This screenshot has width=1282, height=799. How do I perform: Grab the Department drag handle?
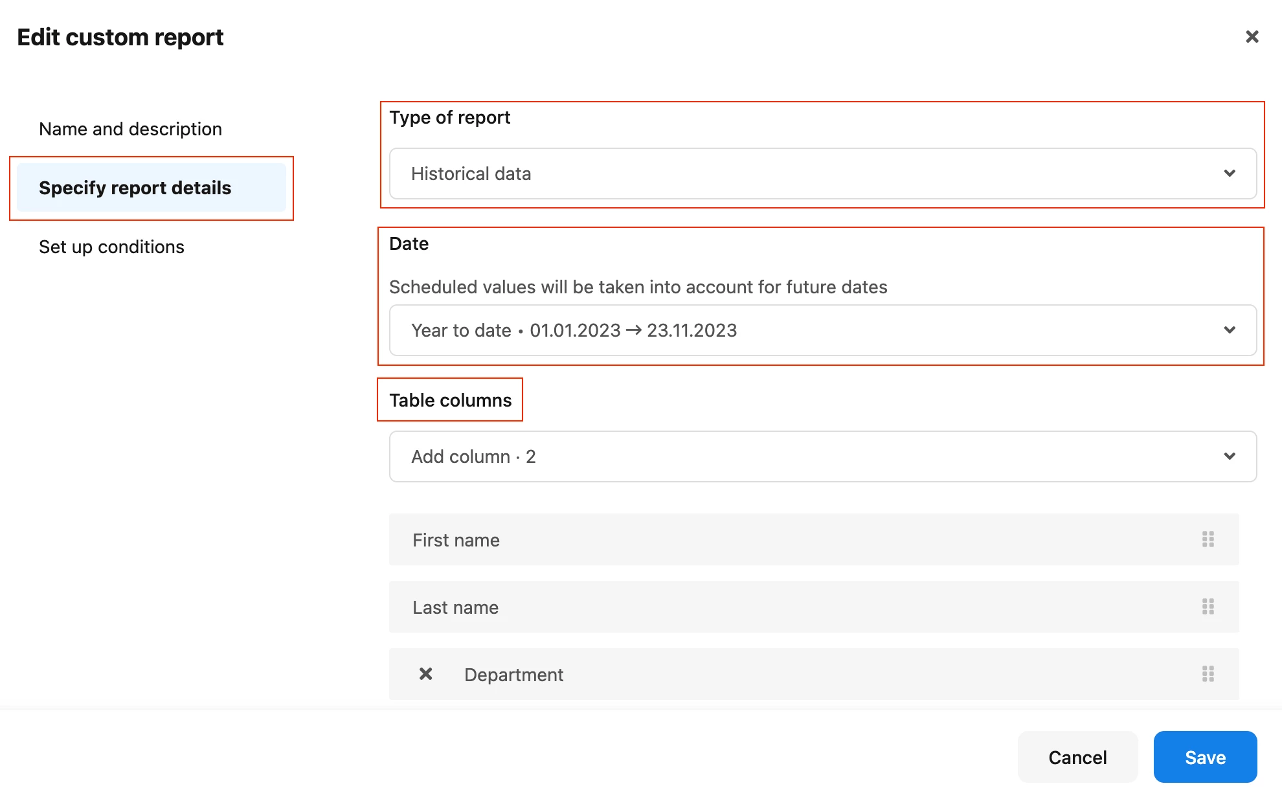pyautogui.click(x=1208, y=674)
